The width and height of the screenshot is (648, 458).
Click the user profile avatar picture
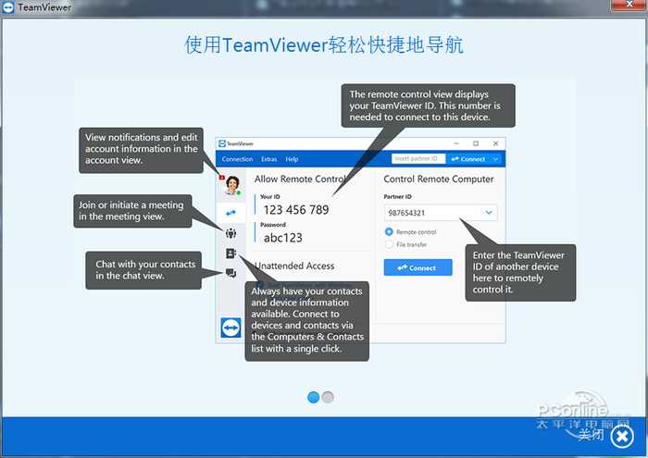pyautogui.click(x=231, y=185)
